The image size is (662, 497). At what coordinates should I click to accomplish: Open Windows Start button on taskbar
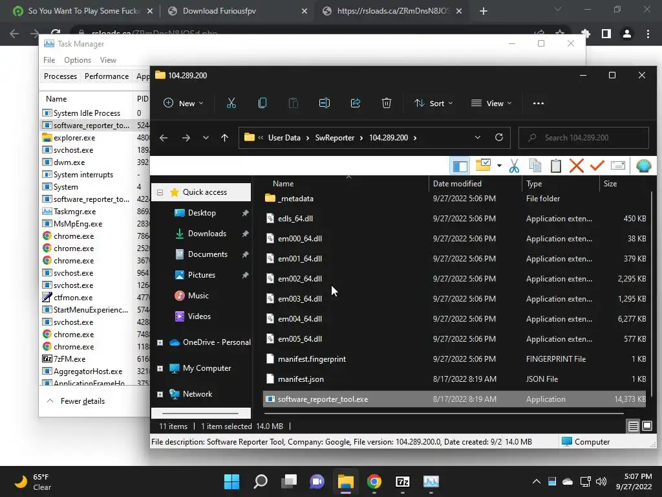[231, 481]
